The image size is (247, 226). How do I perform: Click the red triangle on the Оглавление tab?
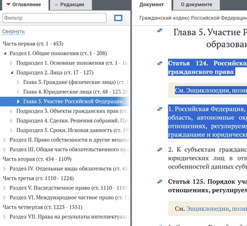[x=8, y=4]
